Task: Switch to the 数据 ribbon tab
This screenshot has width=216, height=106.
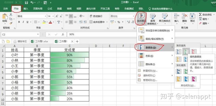Action: [59, 9]
